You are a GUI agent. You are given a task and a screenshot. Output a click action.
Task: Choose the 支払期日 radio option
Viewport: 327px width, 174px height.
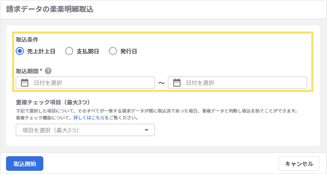click(x=69, y=52)
